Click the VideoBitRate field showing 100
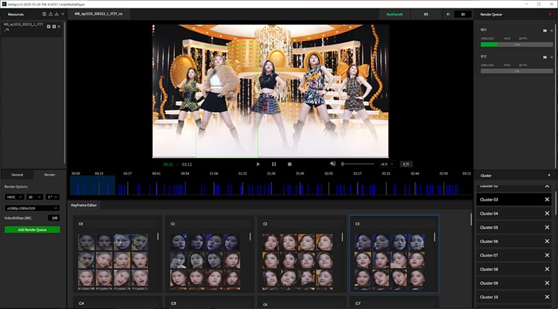 pos(54,218)
